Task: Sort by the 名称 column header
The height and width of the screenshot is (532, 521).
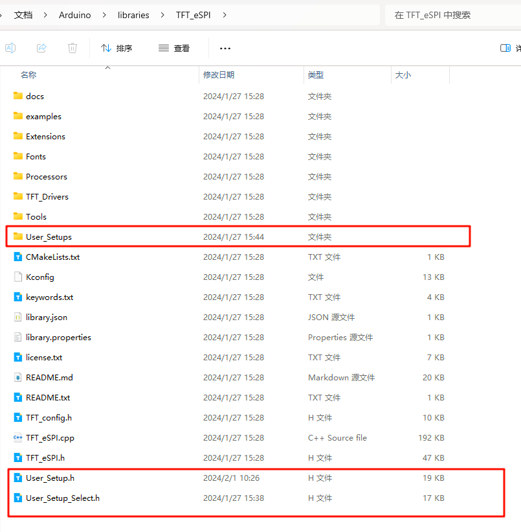Action: (x=28, y=75)
